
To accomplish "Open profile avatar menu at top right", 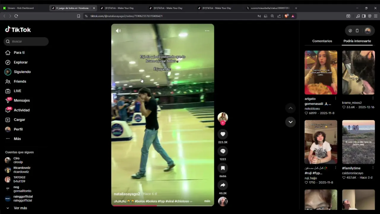I will (368, 31).
